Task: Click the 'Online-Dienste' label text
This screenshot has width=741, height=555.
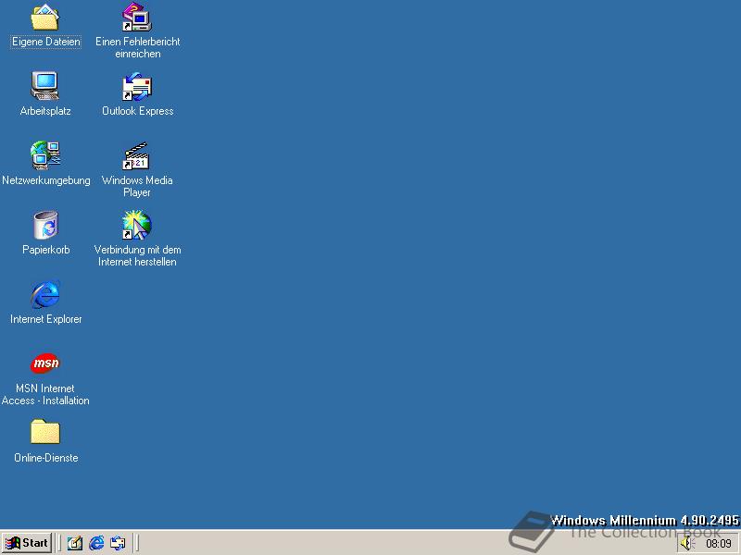Action: tap(45, 458)
